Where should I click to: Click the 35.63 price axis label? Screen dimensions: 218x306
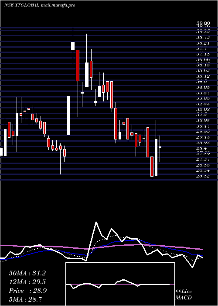203,71
